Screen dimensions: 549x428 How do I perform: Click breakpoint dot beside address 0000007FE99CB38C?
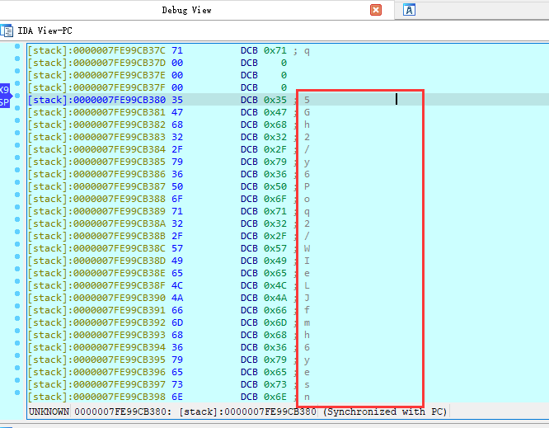pos(17,244)
